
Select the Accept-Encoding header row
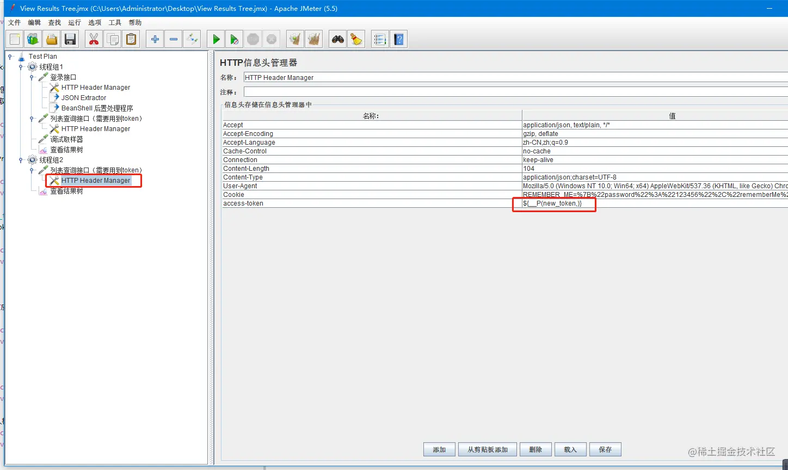click(505, 134)
